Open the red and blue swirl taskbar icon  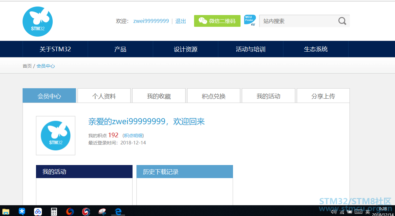tap(86, 211)
